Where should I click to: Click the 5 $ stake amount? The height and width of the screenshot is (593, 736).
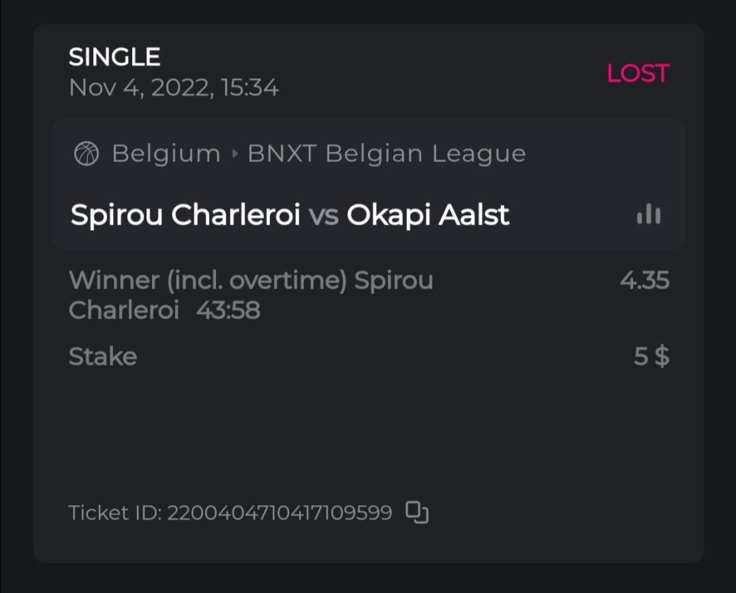(651, 357)
